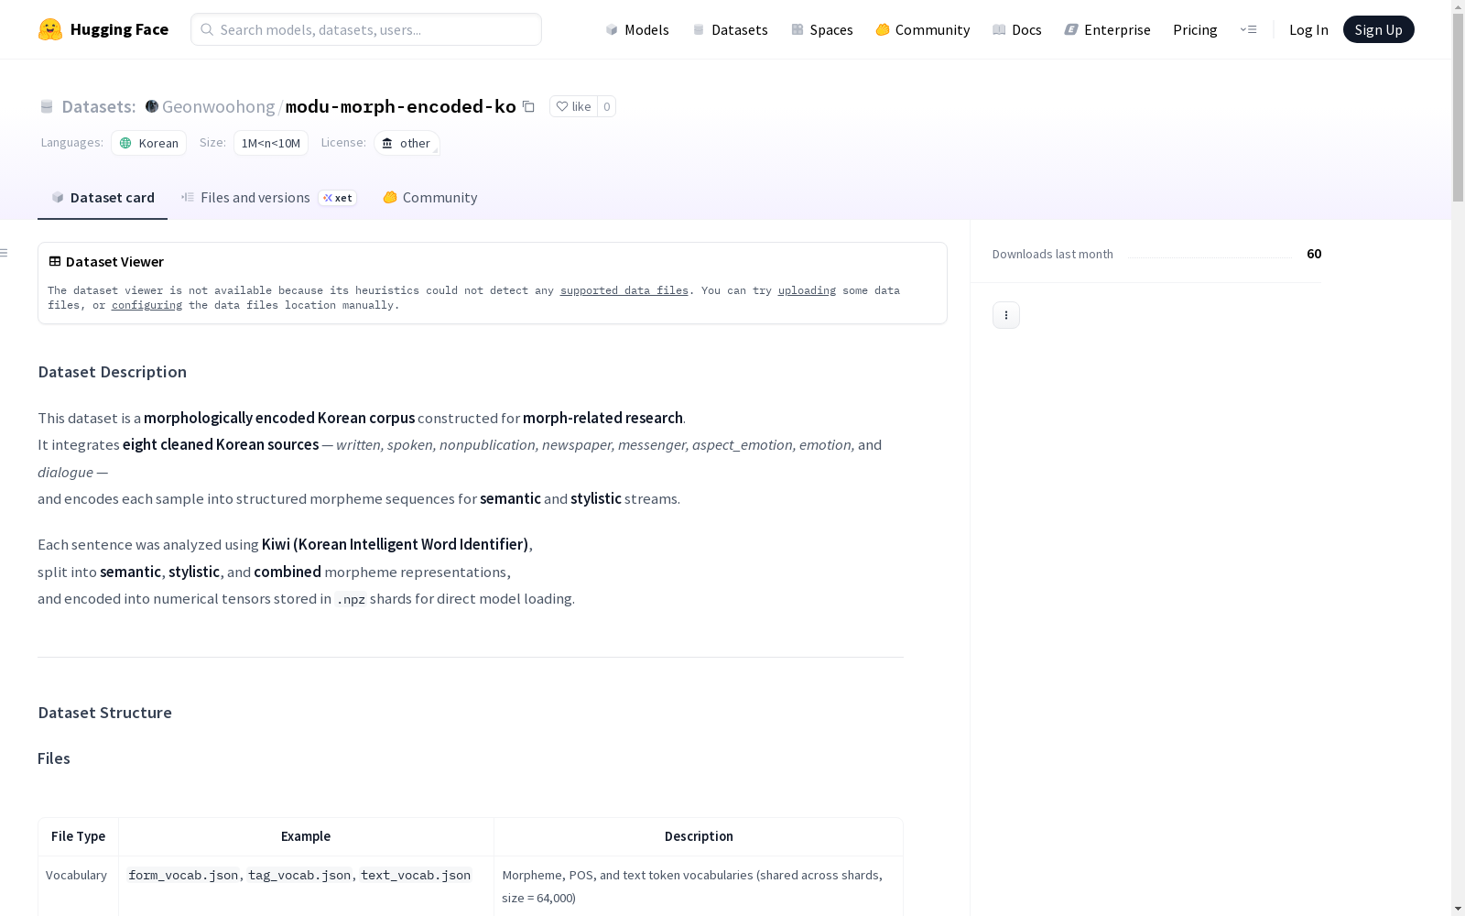Click the .npz inline code
Screen dimensions: 1465x916
pos(351,600)
